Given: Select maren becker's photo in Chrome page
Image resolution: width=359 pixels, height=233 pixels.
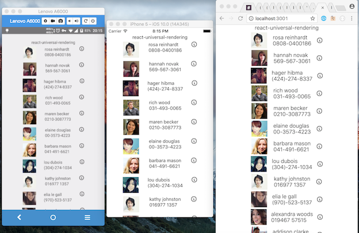Looking at the screenshot, I should tap(259, 111).
